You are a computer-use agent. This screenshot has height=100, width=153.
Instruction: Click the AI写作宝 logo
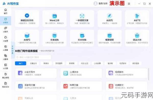(11, 4)
